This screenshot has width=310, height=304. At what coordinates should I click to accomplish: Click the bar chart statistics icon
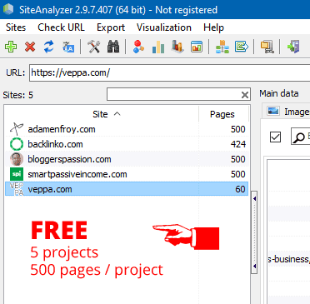point(158,47)
